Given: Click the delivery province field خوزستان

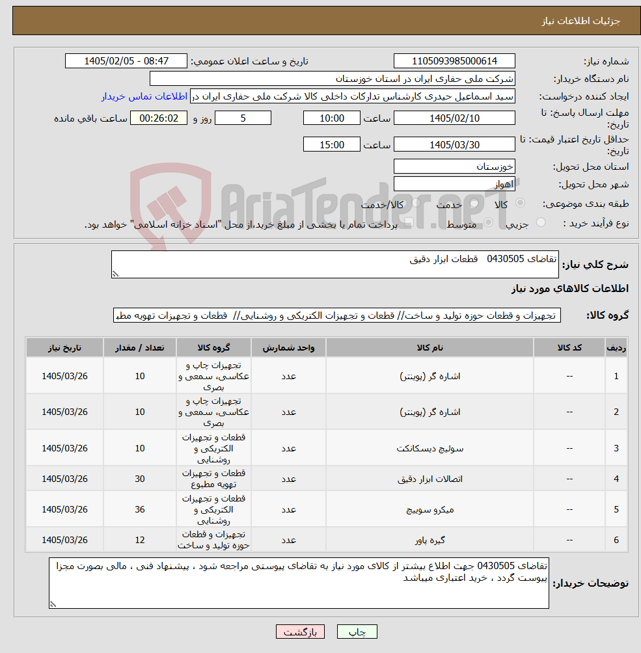Looking at the screenshot, I should [x=454, y=167].
